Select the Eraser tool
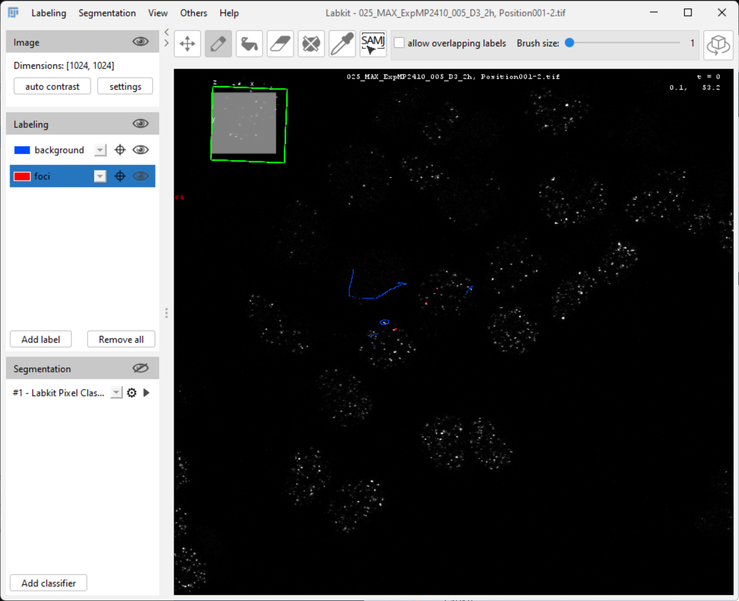This screenshot has height=601, width=739. coord(280,43)
